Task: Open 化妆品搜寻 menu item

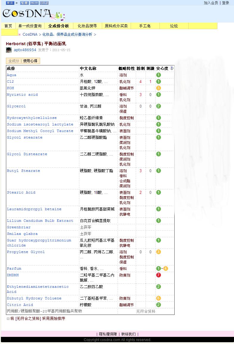Action: point(87,26)
